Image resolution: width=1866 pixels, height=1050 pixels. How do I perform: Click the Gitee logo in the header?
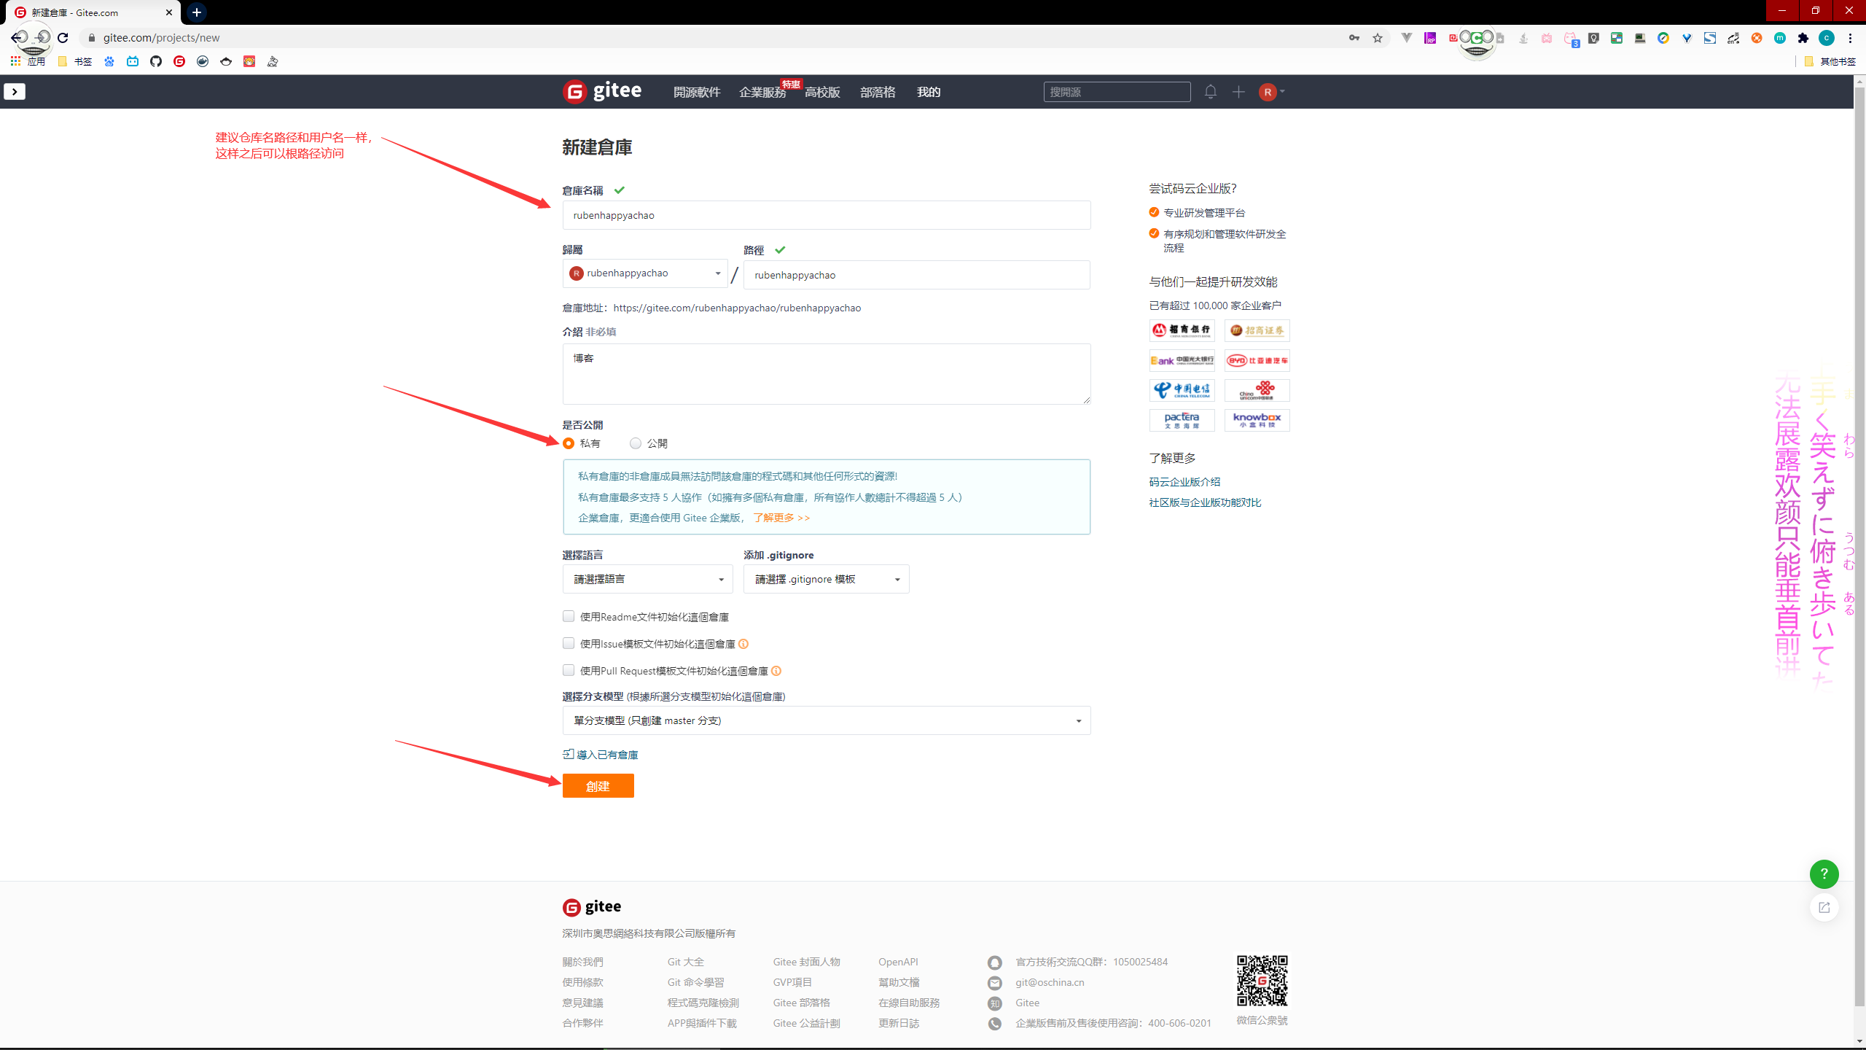pos(602,92)
